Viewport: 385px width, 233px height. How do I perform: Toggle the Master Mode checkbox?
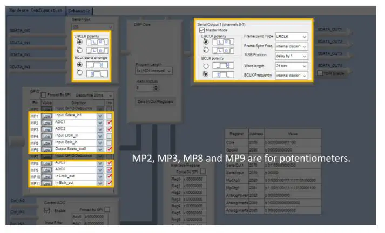coord(202,30)
